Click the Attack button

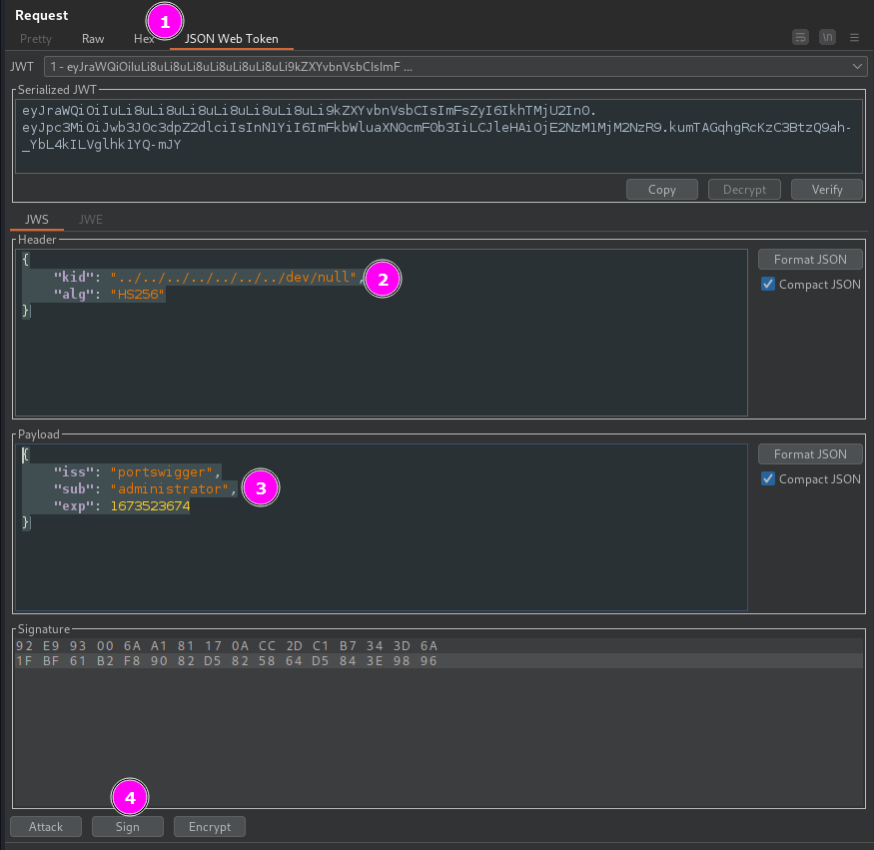[x=46, y=827]
